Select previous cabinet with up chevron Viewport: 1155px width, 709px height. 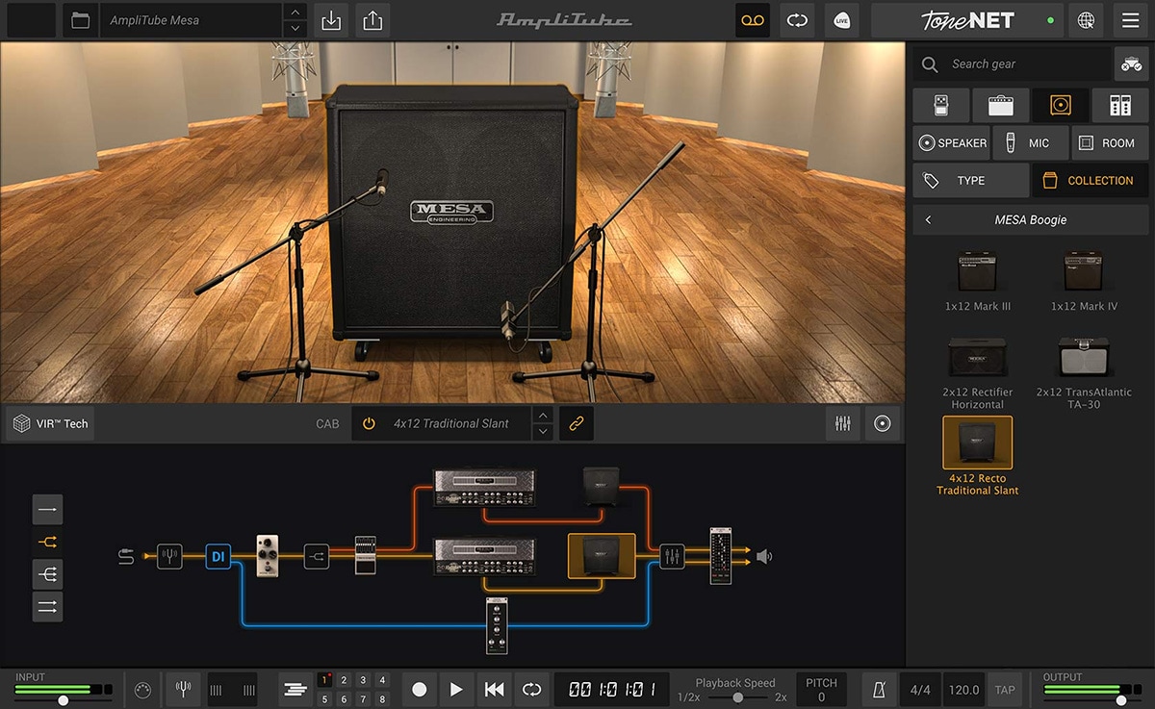[543, 416]
